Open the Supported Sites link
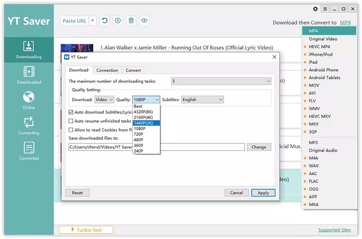The height and width of the screenshot is (239, 362). (x=335, y=230)
